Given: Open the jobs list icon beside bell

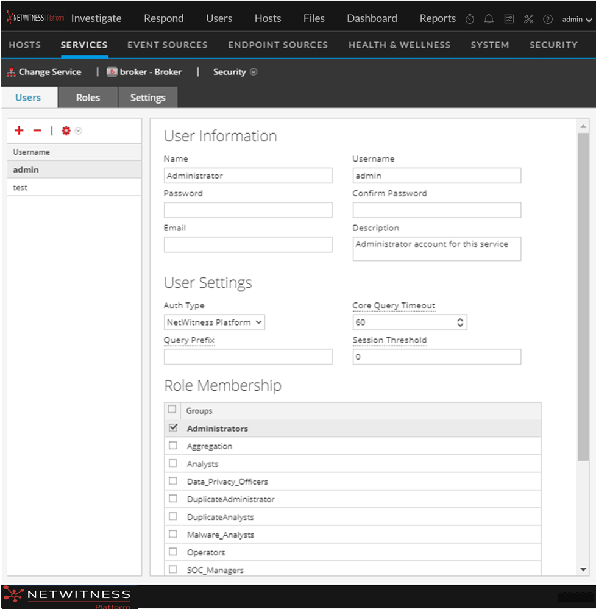Looking at the screenshot, I should click(x=509, y=19).
